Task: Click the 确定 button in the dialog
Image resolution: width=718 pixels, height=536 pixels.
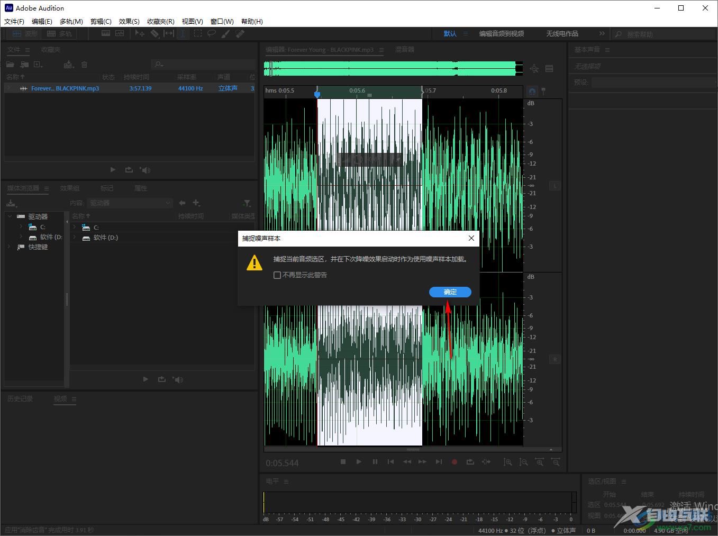Action: coord(450,292)
